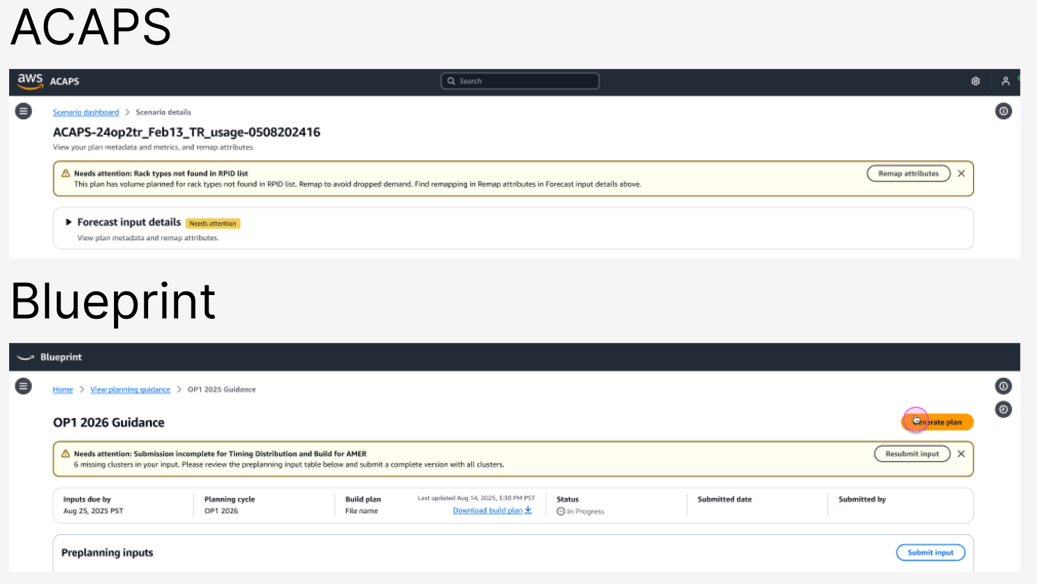Click the Download build plan link
Image resolution: width=1037 pixels, height=584 pixels.
(492, 511)
